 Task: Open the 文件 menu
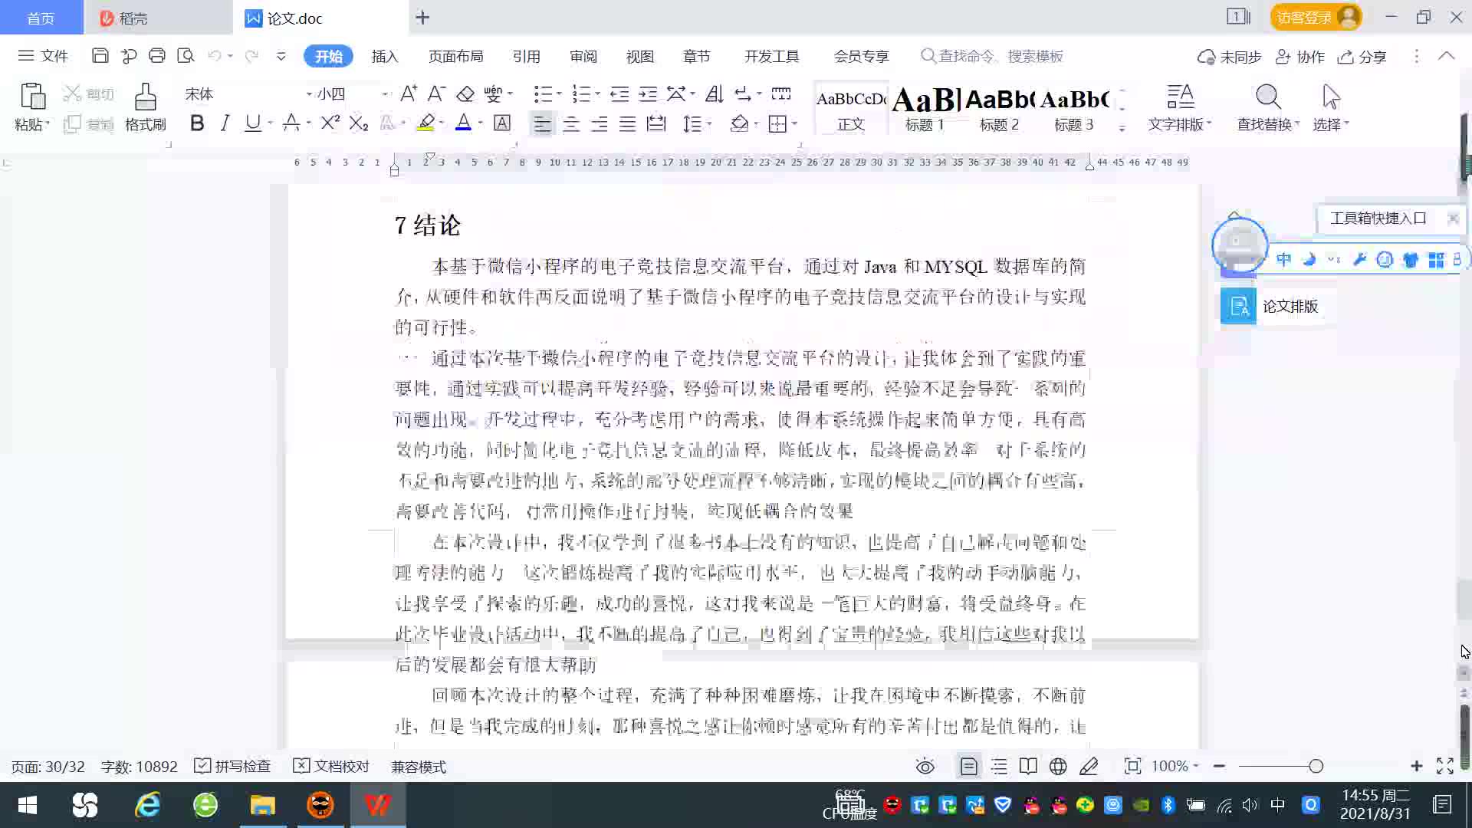[x=44, y=56]
